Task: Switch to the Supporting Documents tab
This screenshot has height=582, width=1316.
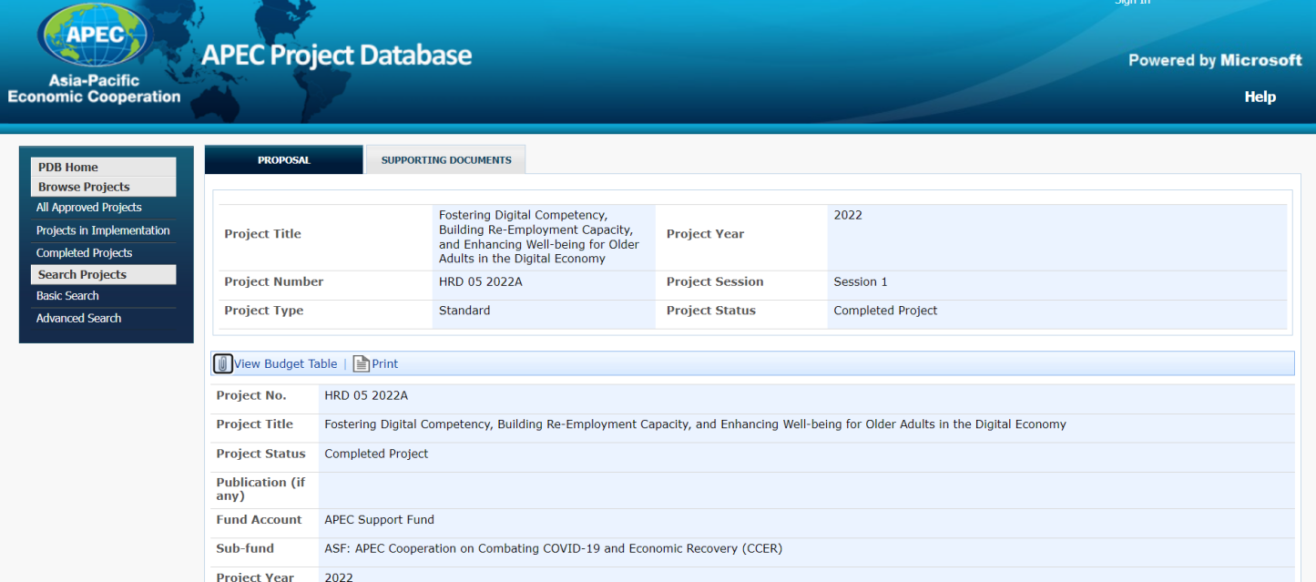Action: [445, 160]
